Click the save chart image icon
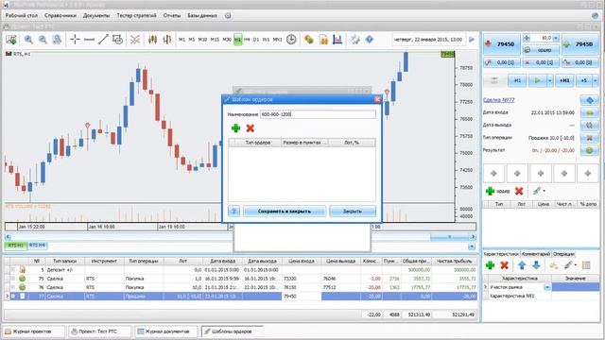The height and width of the screenshot is (340, 605). click(11, 40)
